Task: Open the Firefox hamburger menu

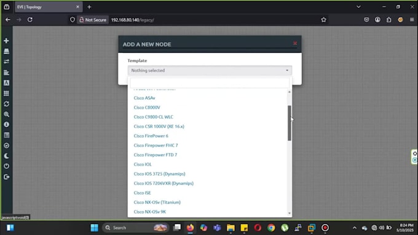Action: point(412,20)
